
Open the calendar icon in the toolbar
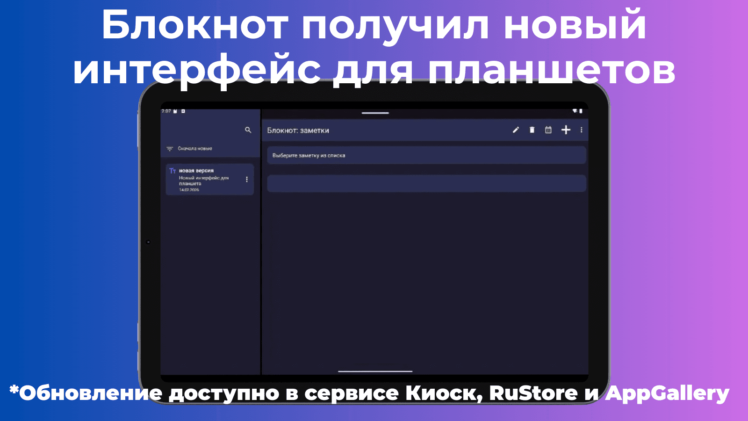(x=548, y=131)
